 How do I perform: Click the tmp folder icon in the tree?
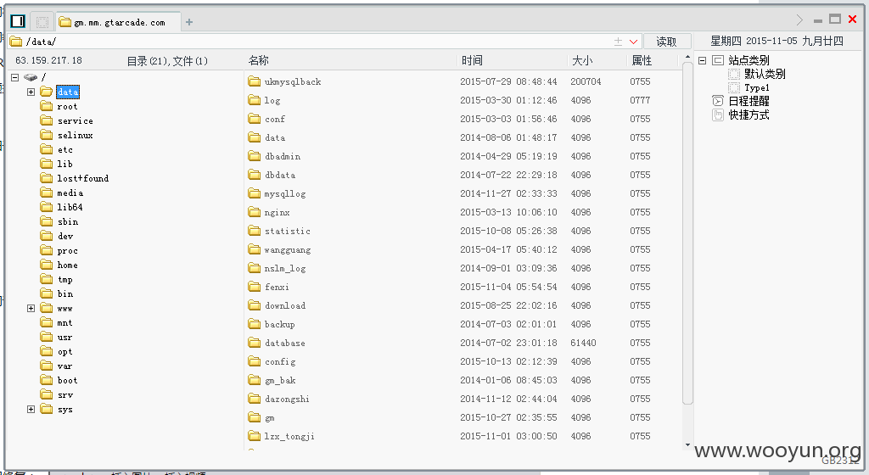pyautogui.click(x=47, y=279)
